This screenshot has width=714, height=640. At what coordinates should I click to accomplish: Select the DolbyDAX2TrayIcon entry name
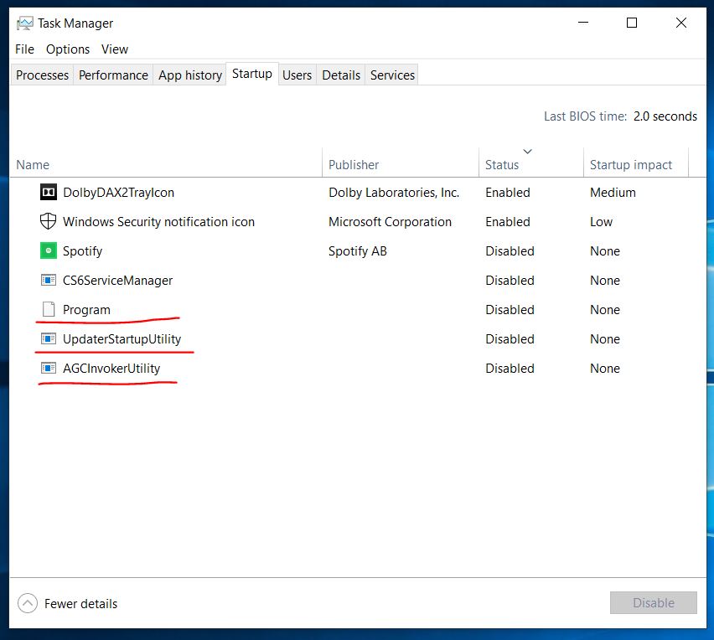tap(118, 193)
